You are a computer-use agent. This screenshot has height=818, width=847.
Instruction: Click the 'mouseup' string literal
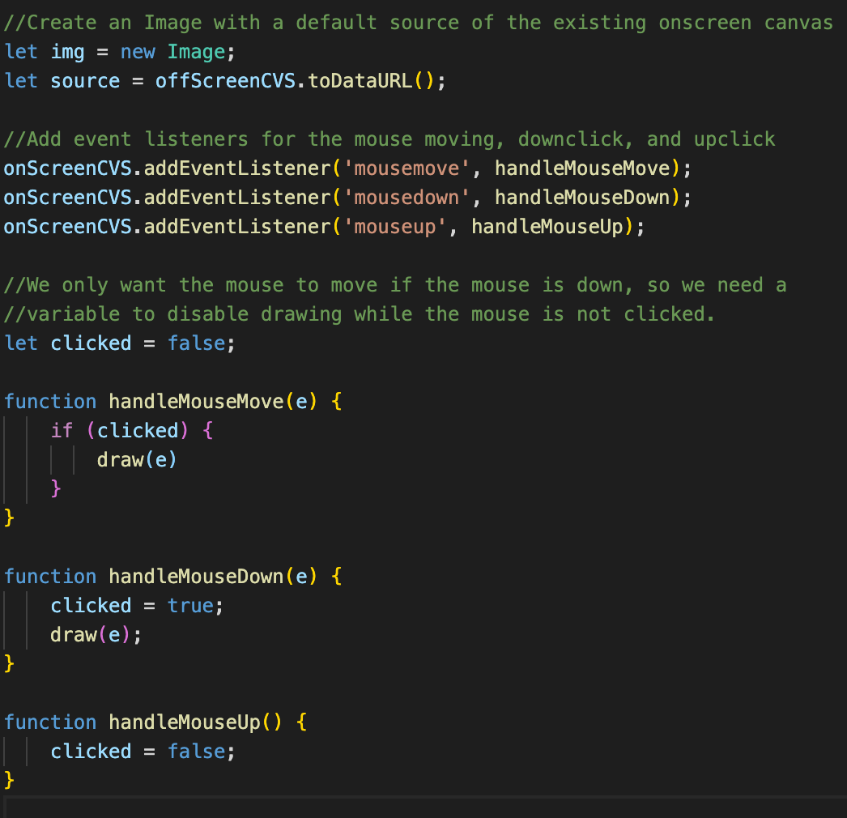pyautogui.click(x=395, y=227)
